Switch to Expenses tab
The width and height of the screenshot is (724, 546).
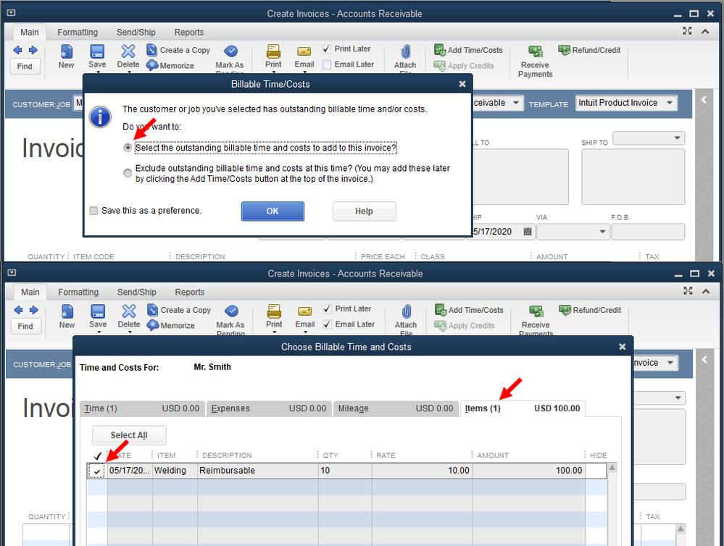point(269,408)
